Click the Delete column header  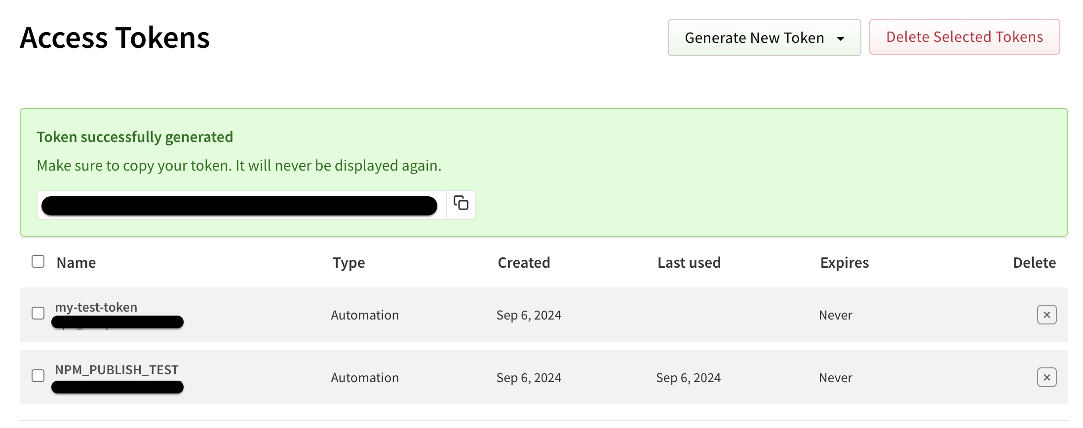[x=1034, y=263]
